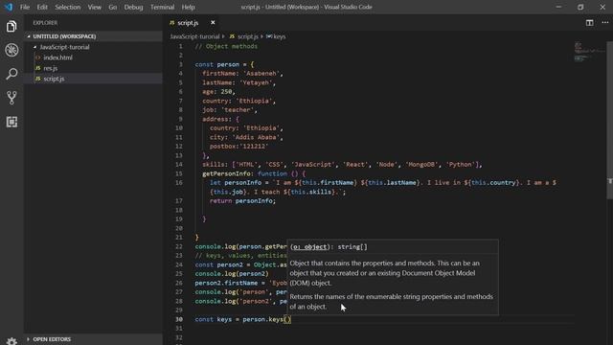
Task: Expand the OPEN EDITORS section
Action: (x=93, y=339)
